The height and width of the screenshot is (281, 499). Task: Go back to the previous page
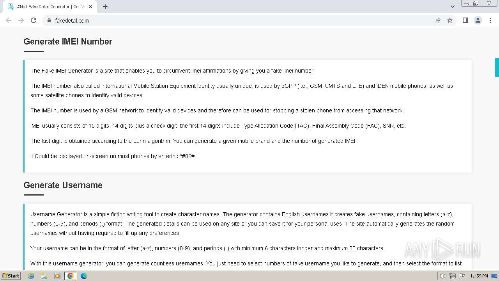click(x=9, y=20)
